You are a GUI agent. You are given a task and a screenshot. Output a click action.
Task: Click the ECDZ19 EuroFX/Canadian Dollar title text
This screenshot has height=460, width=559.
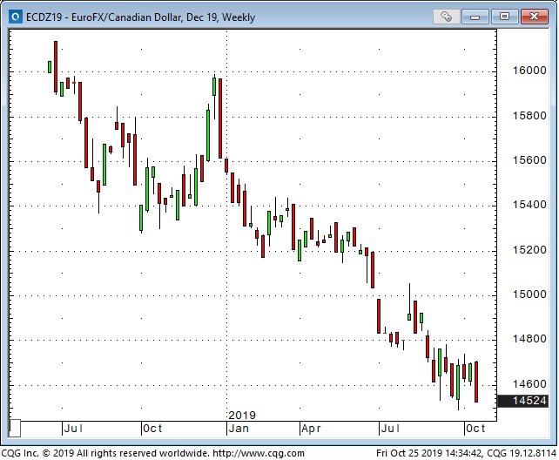coord(140,17)
